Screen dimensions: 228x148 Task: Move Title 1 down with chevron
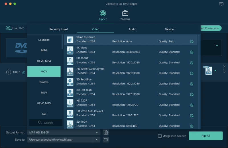(x=224, y=72)
